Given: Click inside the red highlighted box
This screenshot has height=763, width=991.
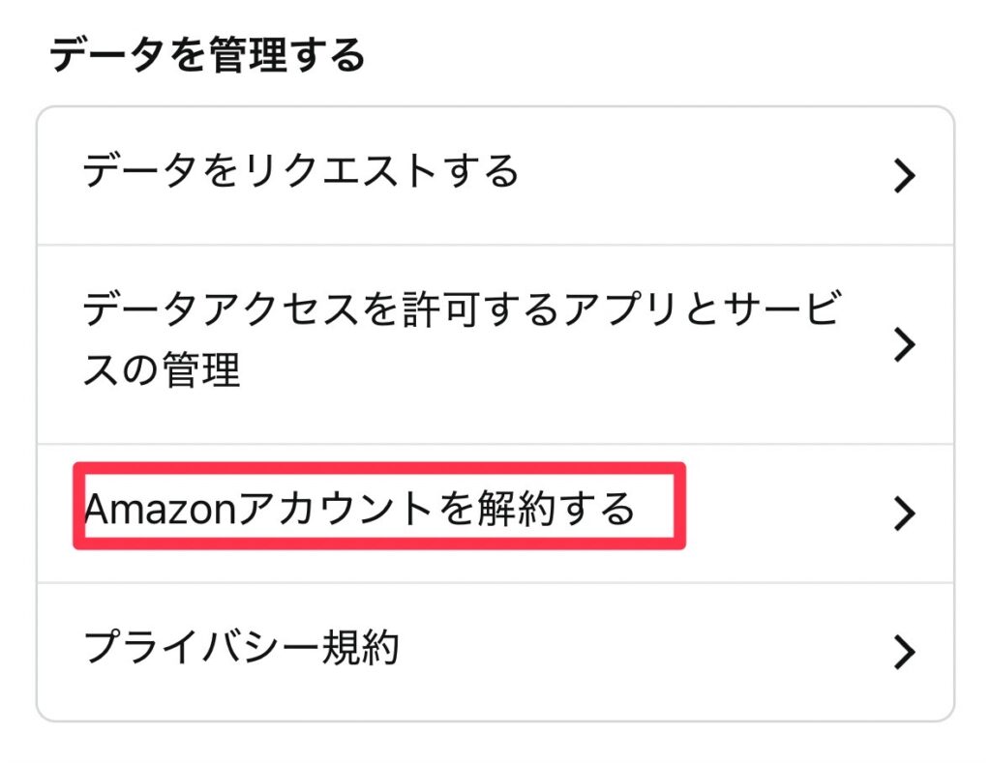Looking at the screenshot, I should point(378,507).
